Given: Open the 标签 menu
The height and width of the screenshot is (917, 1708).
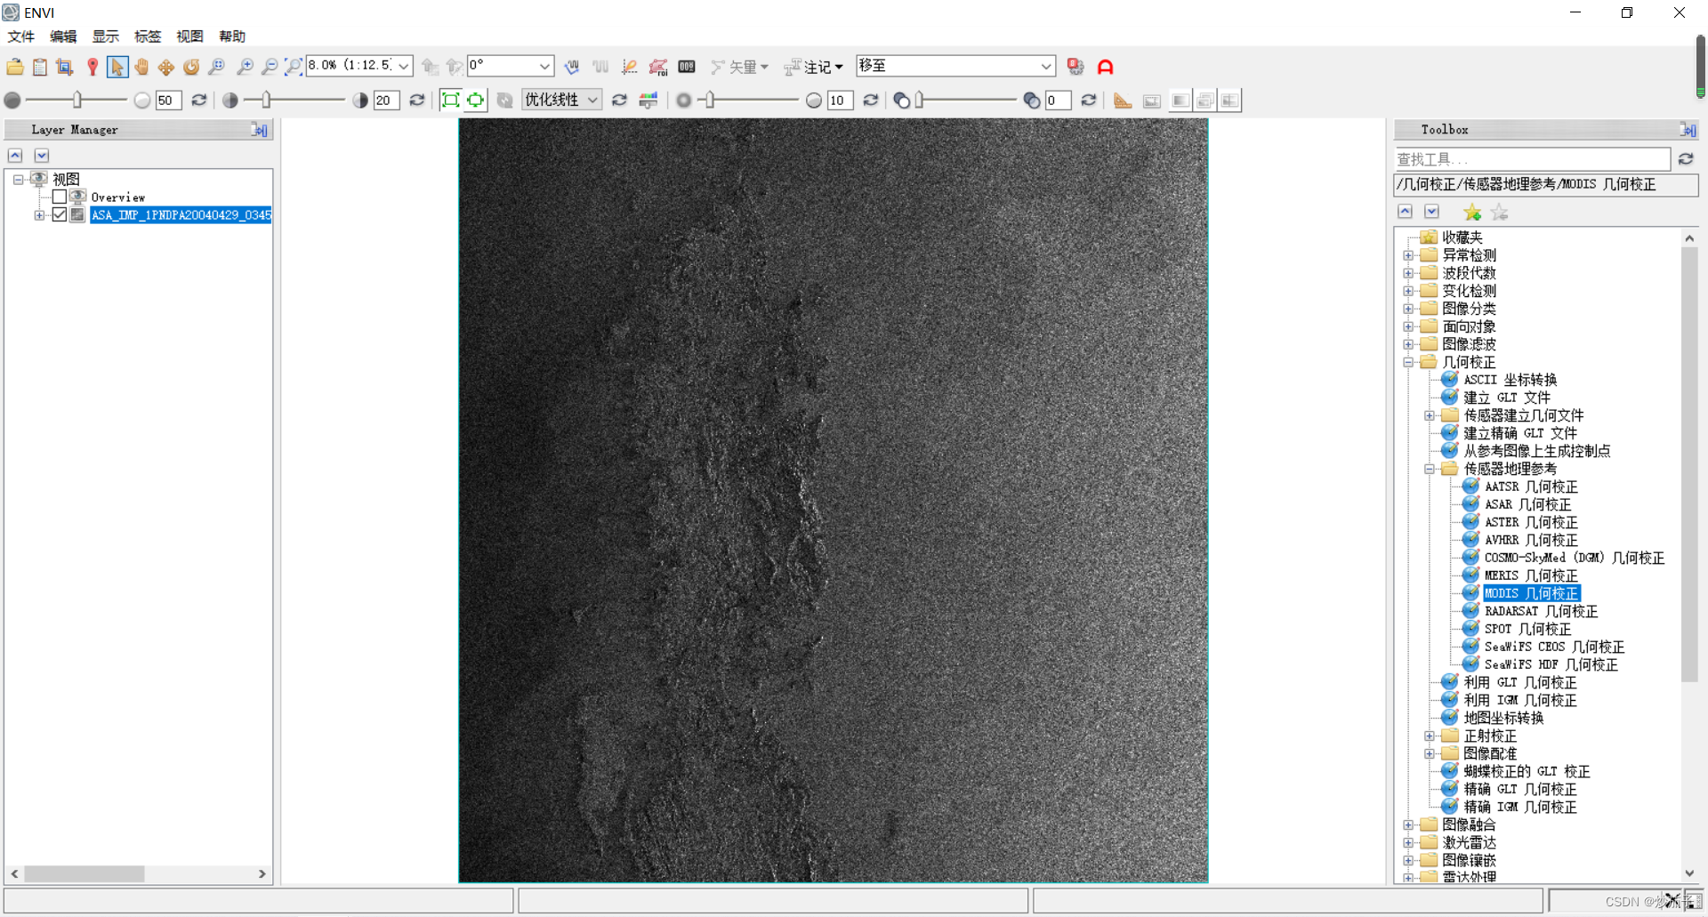Looking at the screenshot, I should coord(148,36).
